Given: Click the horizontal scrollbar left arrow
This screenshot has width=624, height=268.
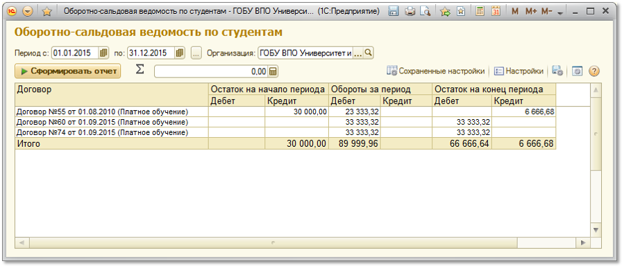Looking at the screenshot, I should tap(22, 242).
